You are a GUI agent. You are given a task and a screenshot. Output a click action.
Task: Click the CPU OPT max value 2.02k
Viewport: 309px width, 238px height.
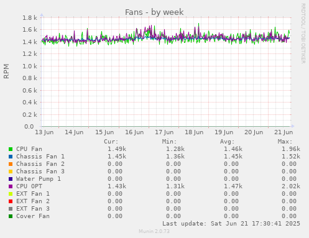click(291, 186)
